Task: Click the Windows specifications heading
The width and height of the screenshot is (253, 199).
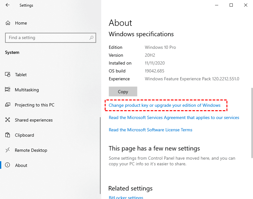Action: click(x=141, y=34)
